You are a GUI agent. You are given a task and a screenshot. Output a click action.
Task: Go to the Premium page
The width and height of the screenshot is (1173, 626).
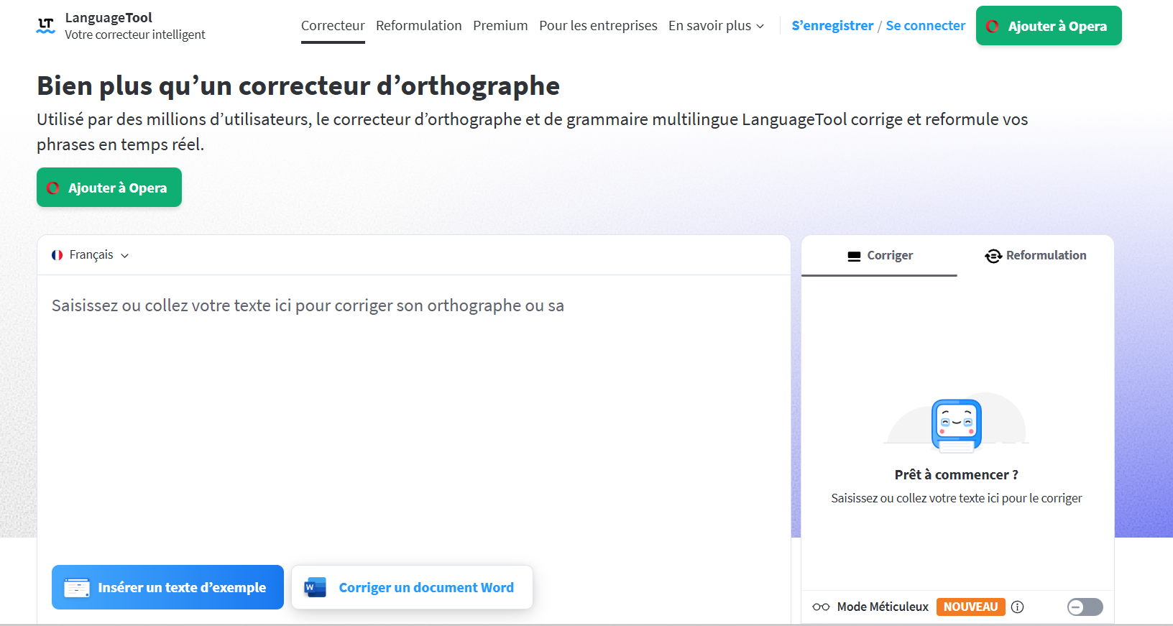point(500,26)
